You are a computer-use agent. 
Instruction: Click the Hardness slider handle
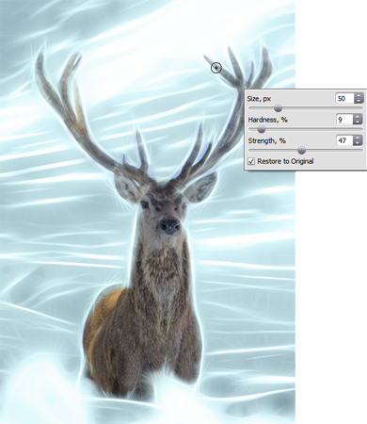click(x=261, y=129)
